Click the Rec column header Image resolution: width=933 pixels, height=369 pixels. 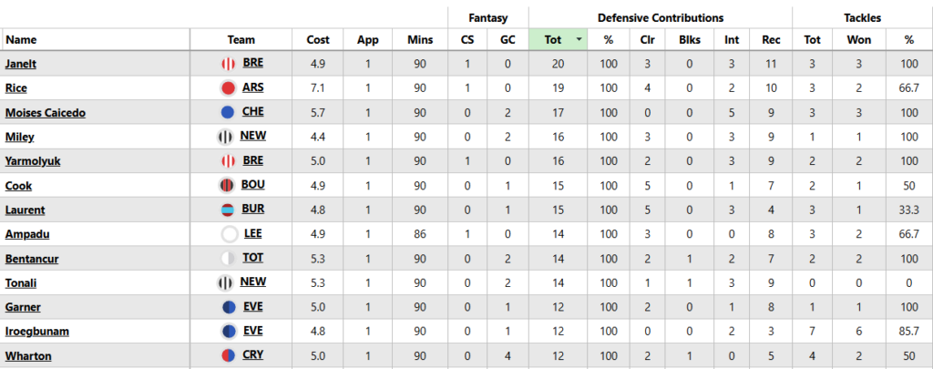click(771, 40)
